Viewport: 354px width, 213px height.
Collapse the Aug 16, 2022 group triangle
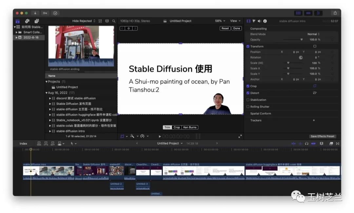(x=47, y=93)
